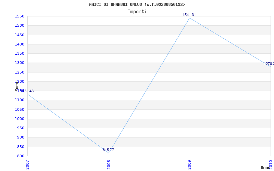
Task: Click the 1400 y-axis tick label
Action: click(20, 44)
